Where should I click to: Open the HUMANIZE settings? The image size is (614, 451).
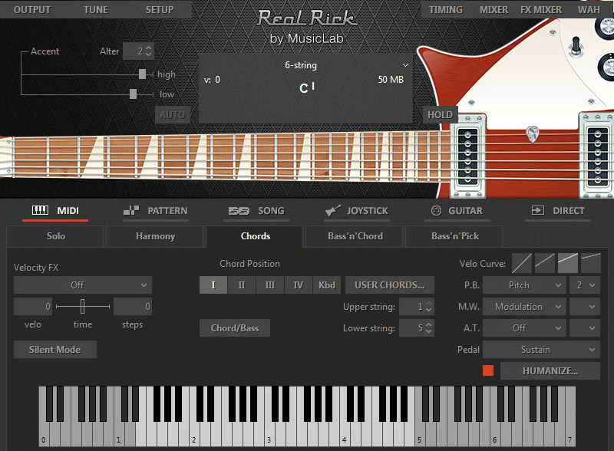550,370
